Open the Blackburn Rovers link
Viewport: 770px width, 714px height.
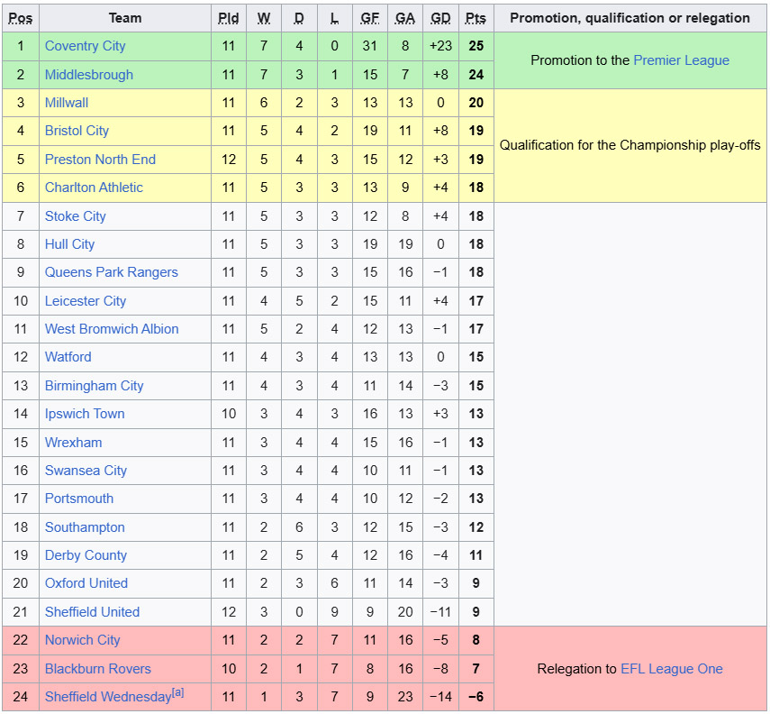97,669
